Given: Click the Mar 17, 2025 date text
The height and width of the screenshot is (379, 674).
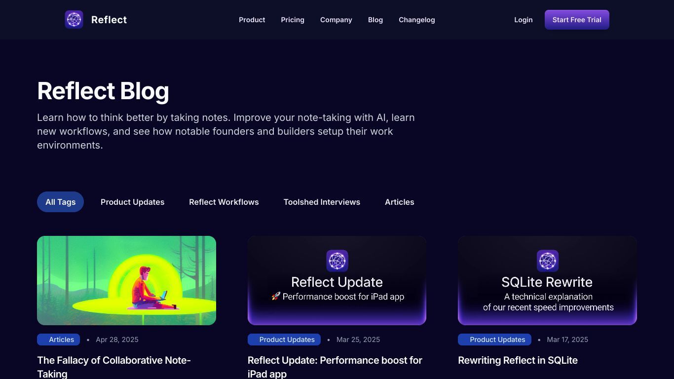Looking at the screenshot, I should tap(567, 340).
